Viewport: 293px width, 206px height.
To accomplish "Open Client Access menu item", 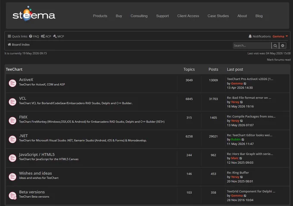I will pyautogui.click(x=188, y=16).
